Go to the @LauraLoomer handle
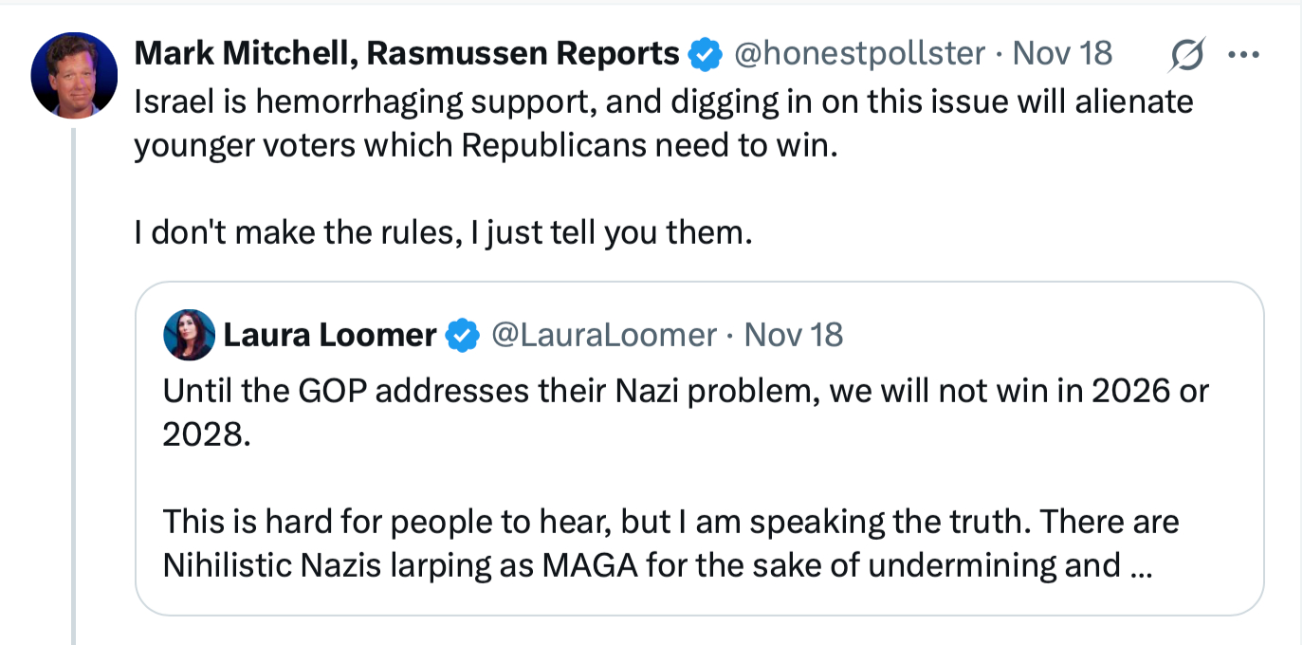The image size is (1303, 645). click(x=601, y=335)
